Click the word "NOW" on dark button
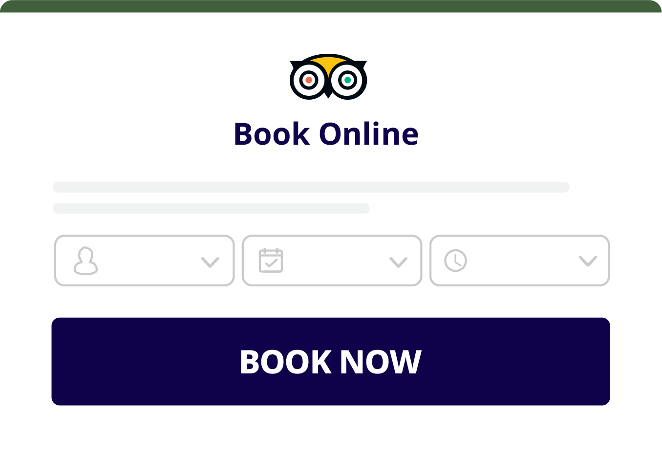 [x=381, y=362]
